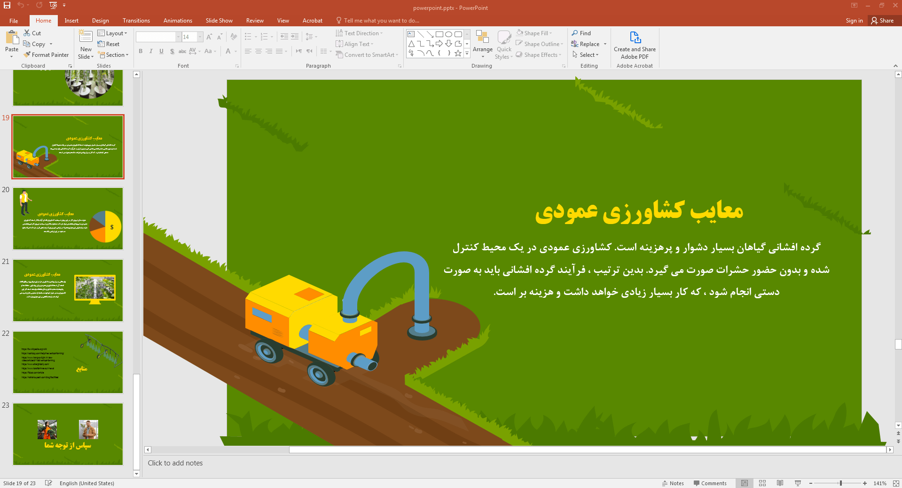The image size is (902, 488).
Task: Click the zoom slider handle
Action: [x=841, y=483]
